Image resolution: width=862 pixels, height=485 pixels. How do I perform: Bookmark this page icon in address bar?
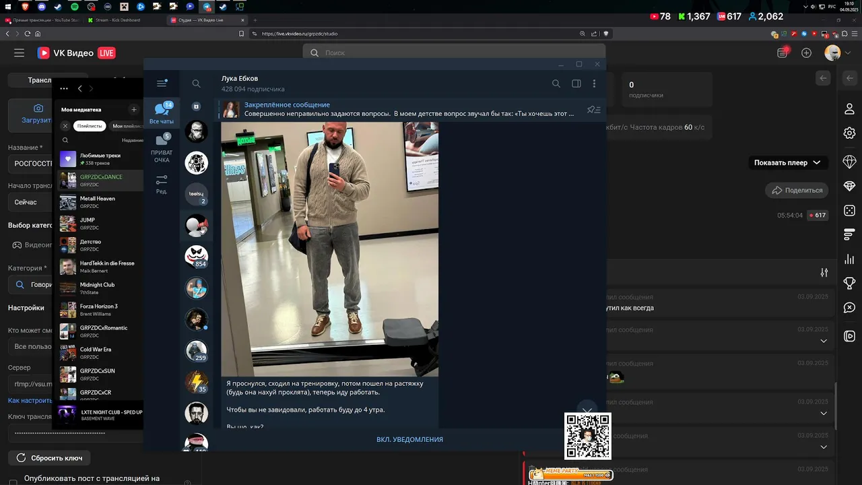point(242,34)
